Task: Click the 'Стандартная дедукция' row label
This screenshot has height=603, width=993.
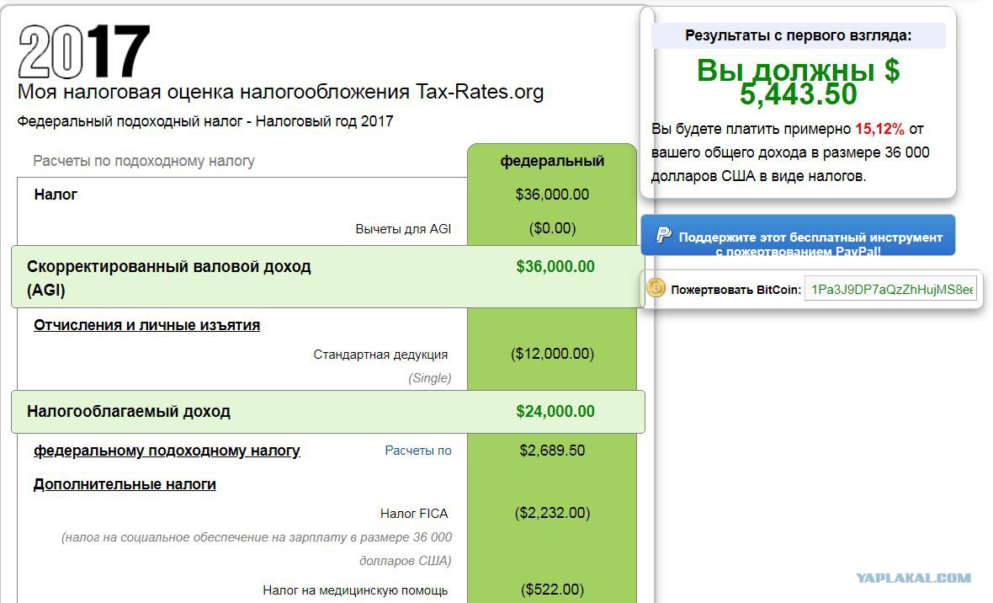Action: point(380,355)
